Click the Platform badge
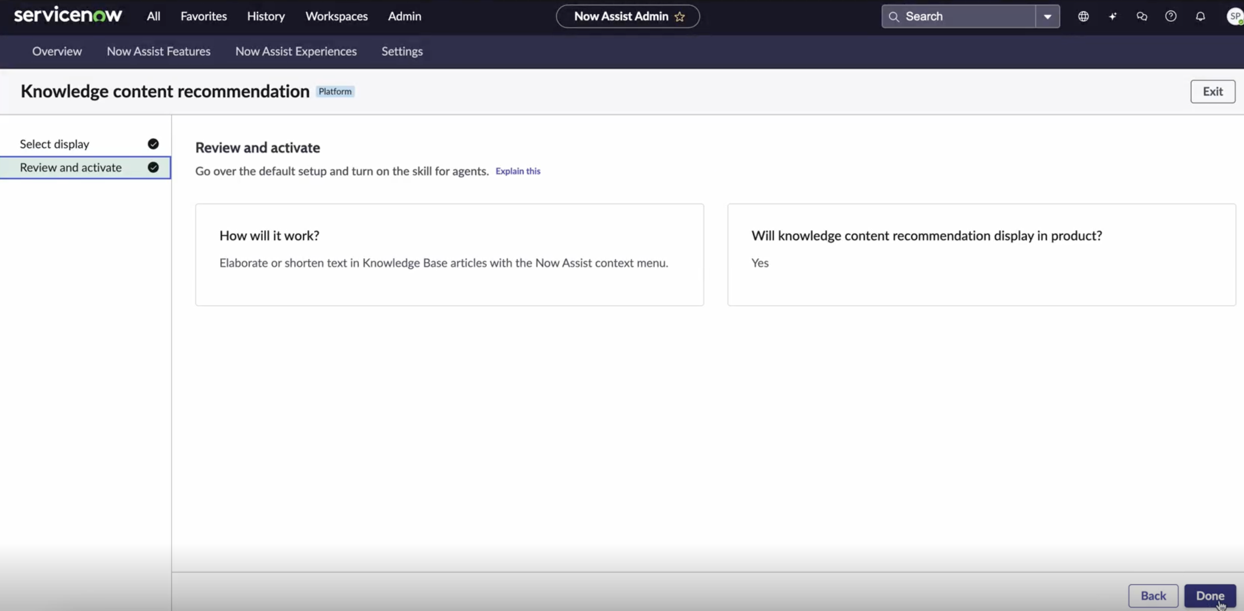Image resolution: width=1244 pixels, height=611 pixels. 335,91
